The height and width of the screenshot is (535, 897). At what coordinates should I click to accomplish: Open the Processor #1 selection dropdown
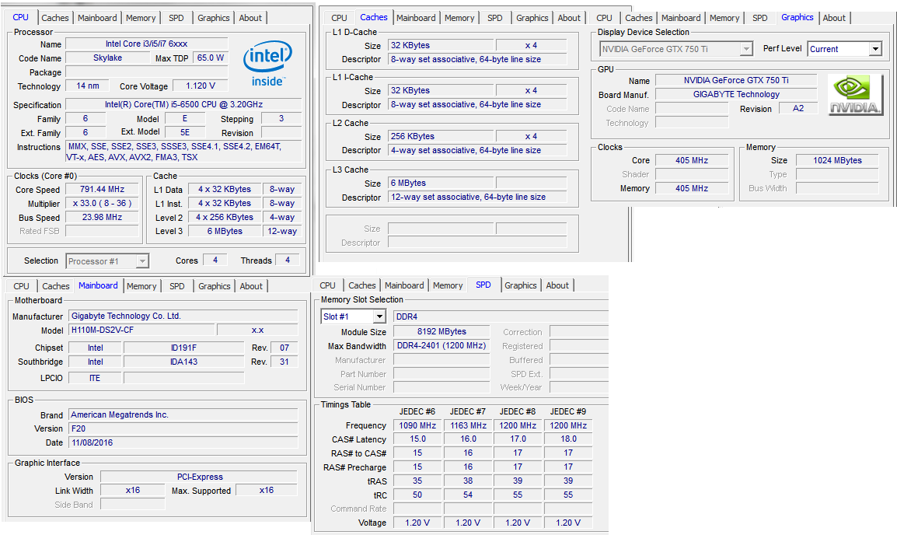click(x=142, y=261)
